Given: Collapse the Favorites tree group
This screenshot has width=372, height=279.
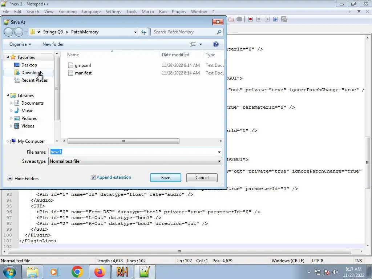Looking at the screenshot, I should tap(8, 57).
